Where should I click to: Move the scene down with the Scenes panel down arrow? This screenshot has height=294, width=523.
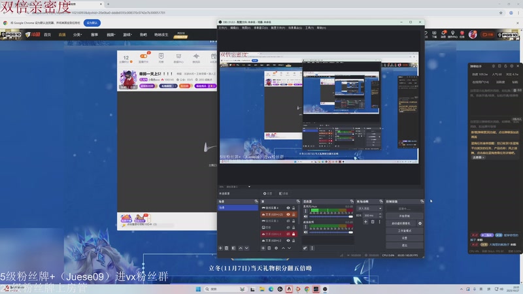point(246,248)
